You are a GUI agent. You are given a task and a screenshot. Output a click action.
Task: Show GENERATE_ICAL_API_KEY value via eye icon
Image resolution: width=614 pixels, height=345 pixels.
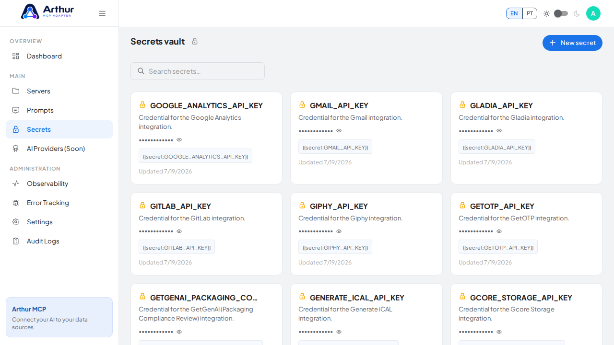[339, 332]
